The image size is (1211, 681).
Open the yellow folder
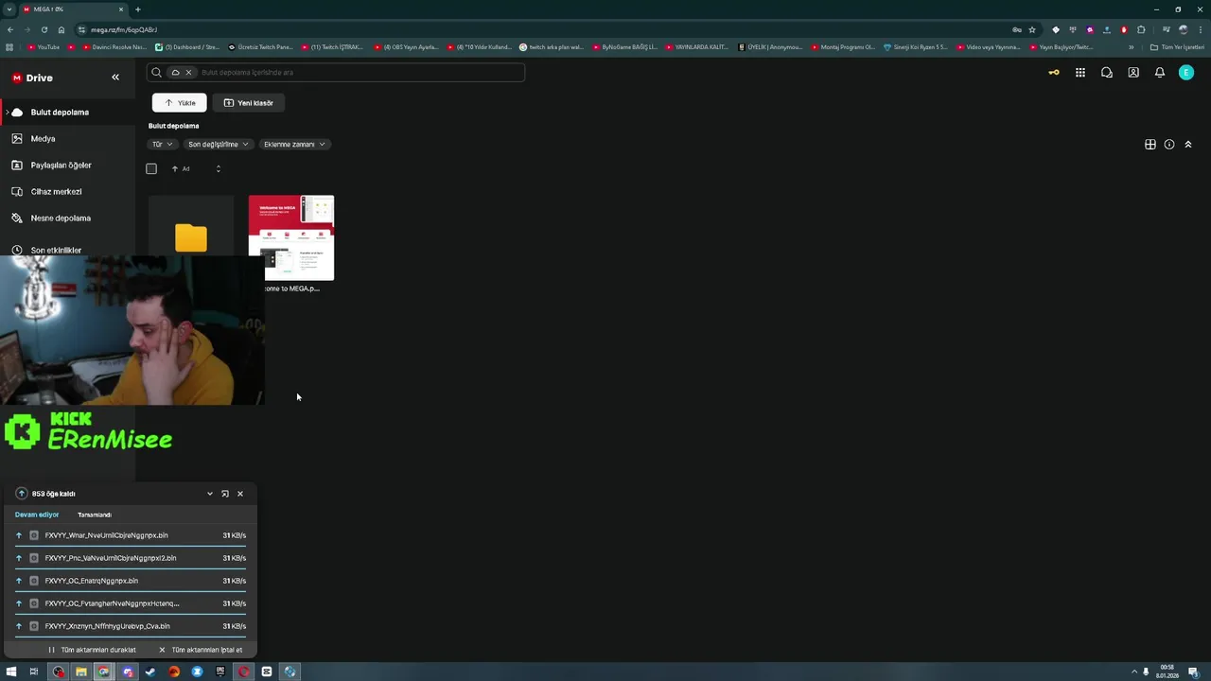click(191, 237)
